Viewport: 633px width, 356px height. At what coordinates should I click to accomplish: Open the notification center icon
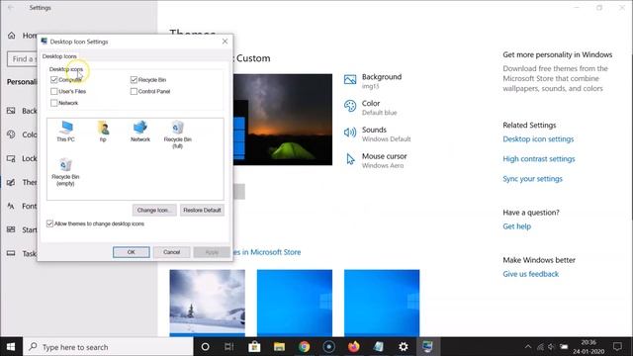click(617, 347)
